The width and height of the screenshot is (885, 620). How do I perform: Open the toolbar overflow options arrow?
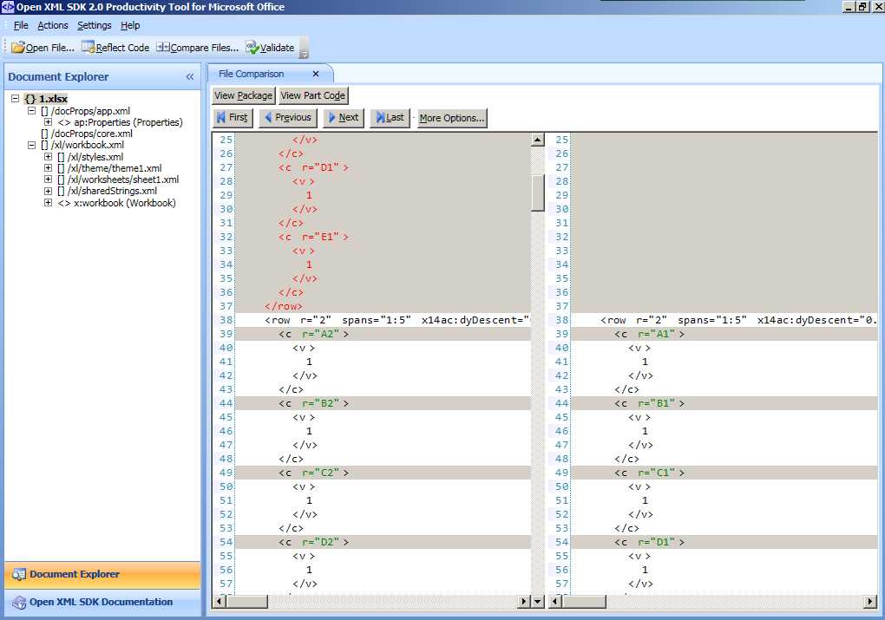click(x=304, y=54)
